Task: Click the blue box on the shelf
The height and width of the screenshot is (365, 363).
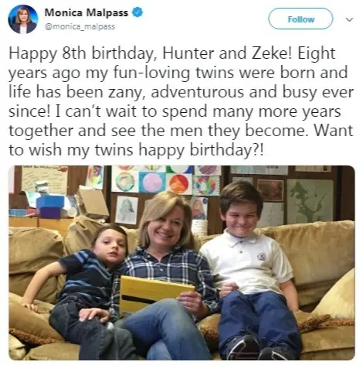Action: [49, 201]
